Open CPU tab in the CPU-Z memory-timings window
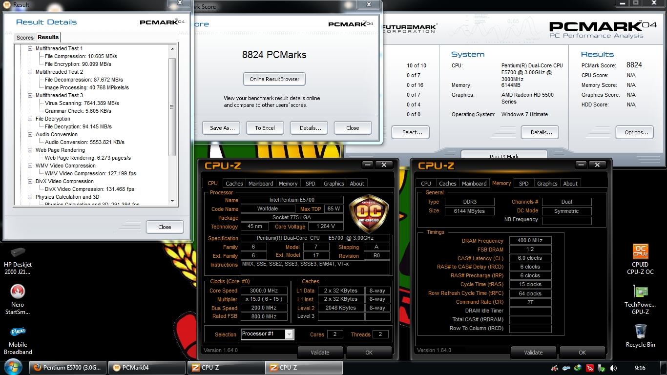667x375 pixels. click(x=426, y=184)
